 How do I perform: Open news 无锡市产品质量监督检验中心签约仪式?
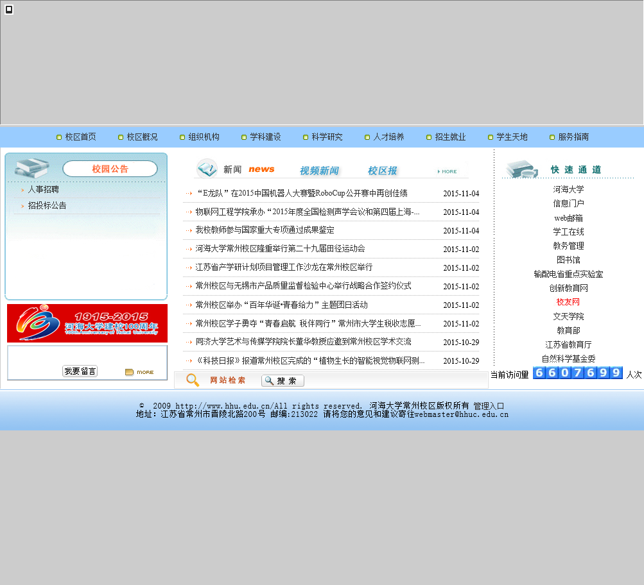click(x=303, y=286)
